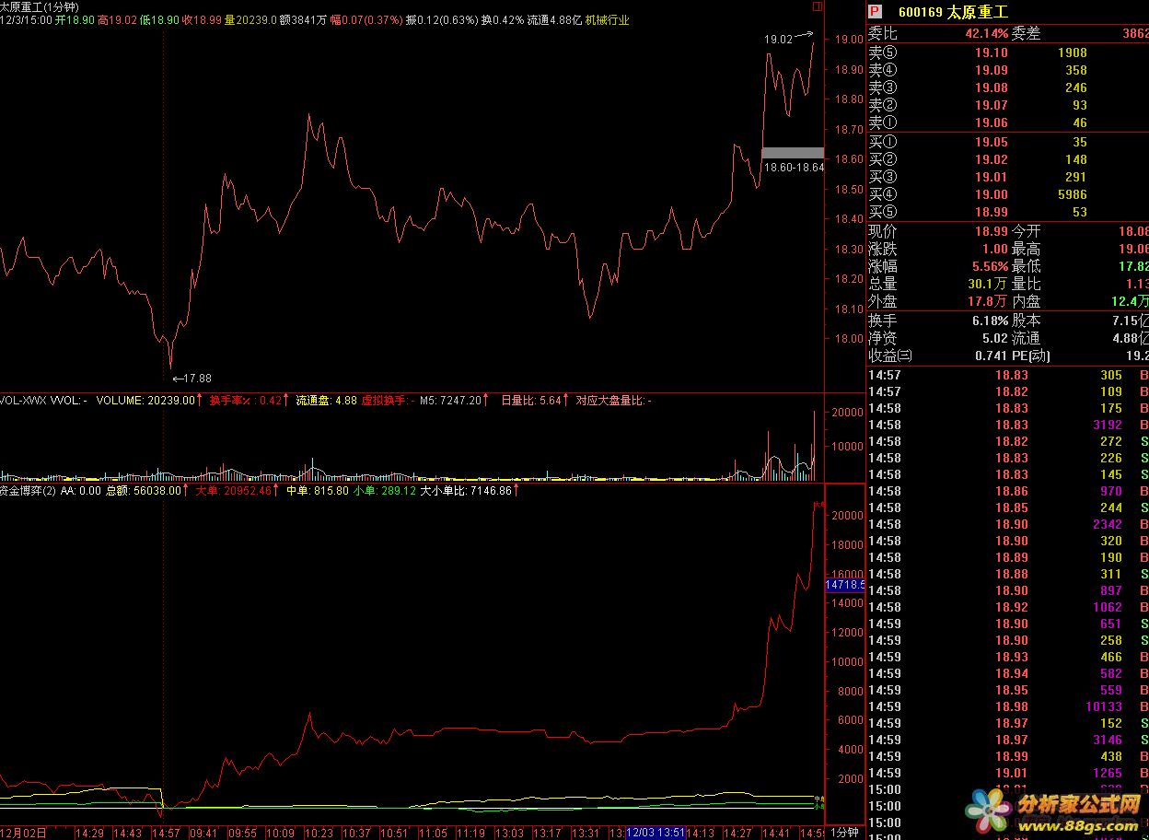The width and height of the screenshot is (1149, 840).
Task: Select the 卖⑤ ask row at 19.10
Action: [1007, 52]
